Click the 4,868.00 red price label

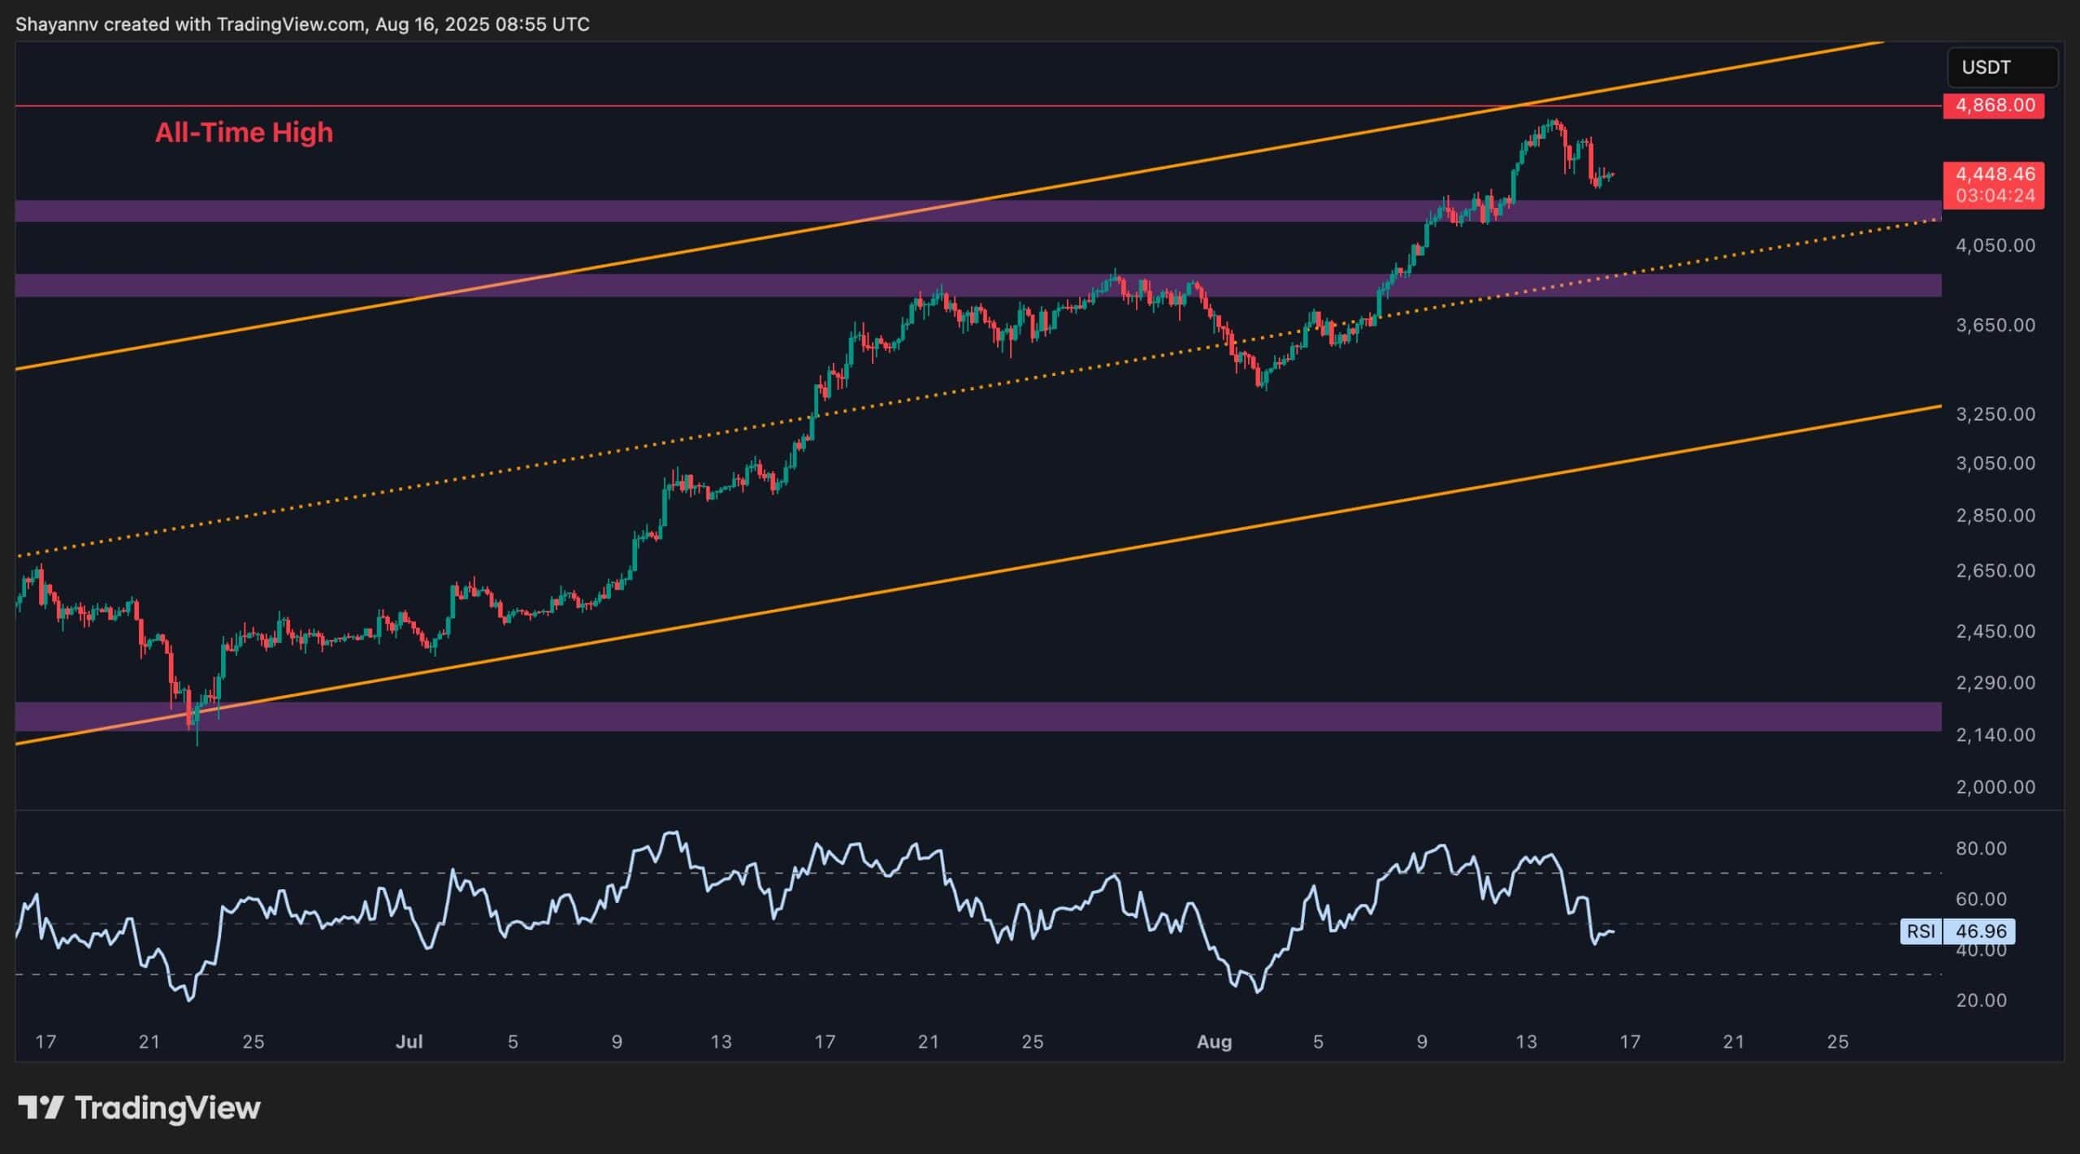(x=1993, y=106)
